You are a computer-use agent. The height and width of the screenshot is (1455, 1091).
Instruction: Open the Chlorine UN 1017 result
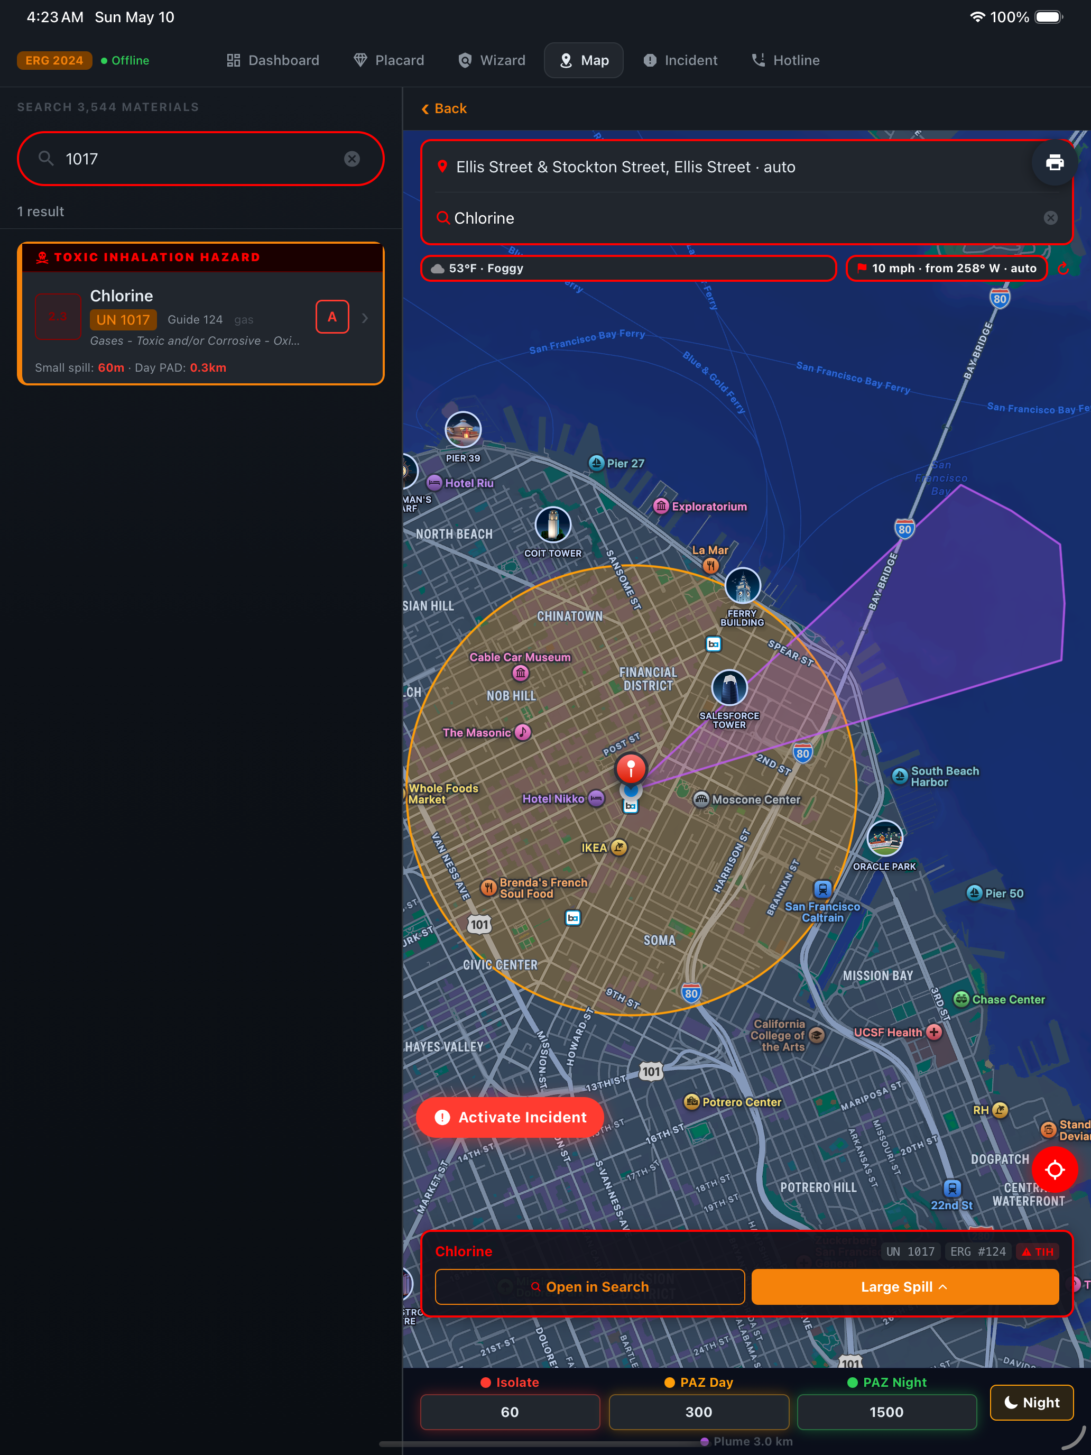(200, 314)
